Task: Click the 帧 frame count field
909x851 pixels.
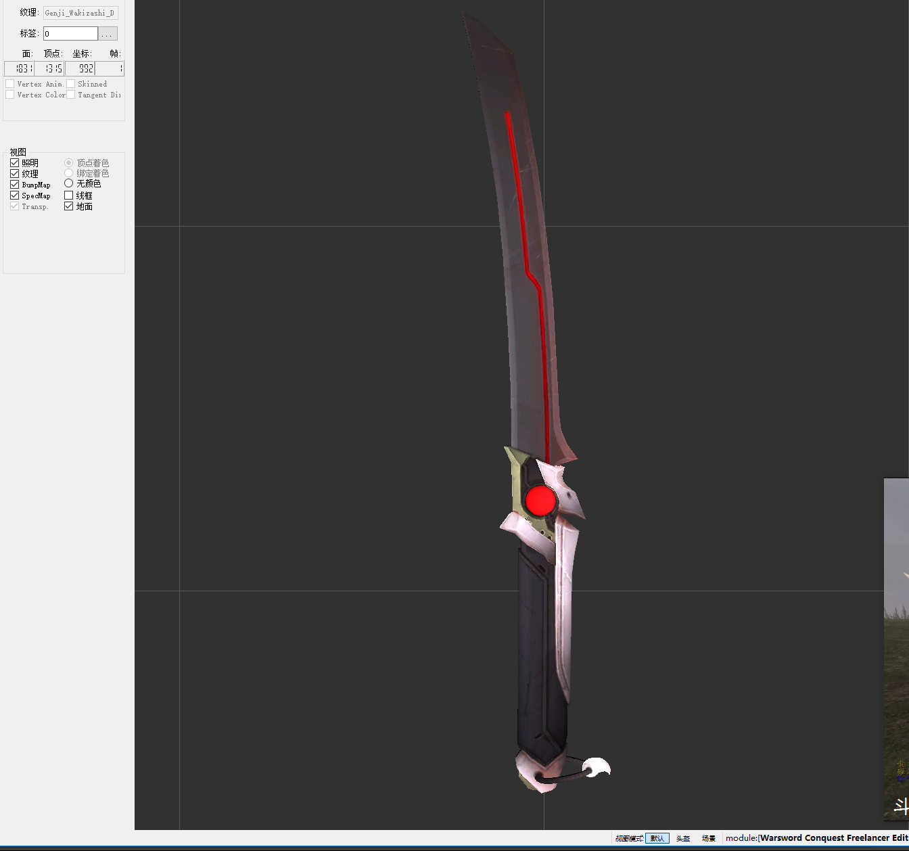Action: click(110, 68)
